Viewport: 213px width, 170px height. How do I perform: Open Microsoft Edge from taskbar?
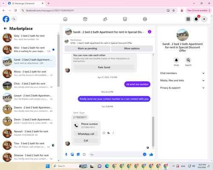[107, 166]
